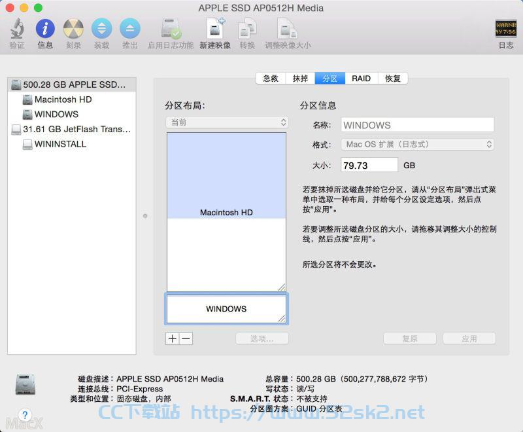Image resolution: width=523 pixels, height=432 pixels.
Task: Click connection bus text PCI-Express
Action: [139, 389]
